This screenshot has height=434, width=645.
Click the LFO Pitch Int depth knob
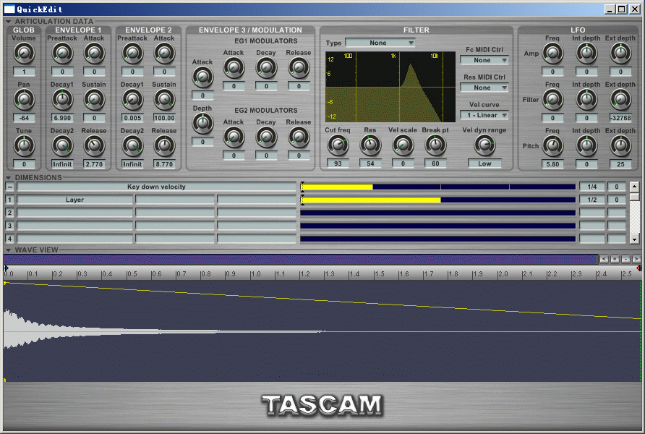(586, 145)
